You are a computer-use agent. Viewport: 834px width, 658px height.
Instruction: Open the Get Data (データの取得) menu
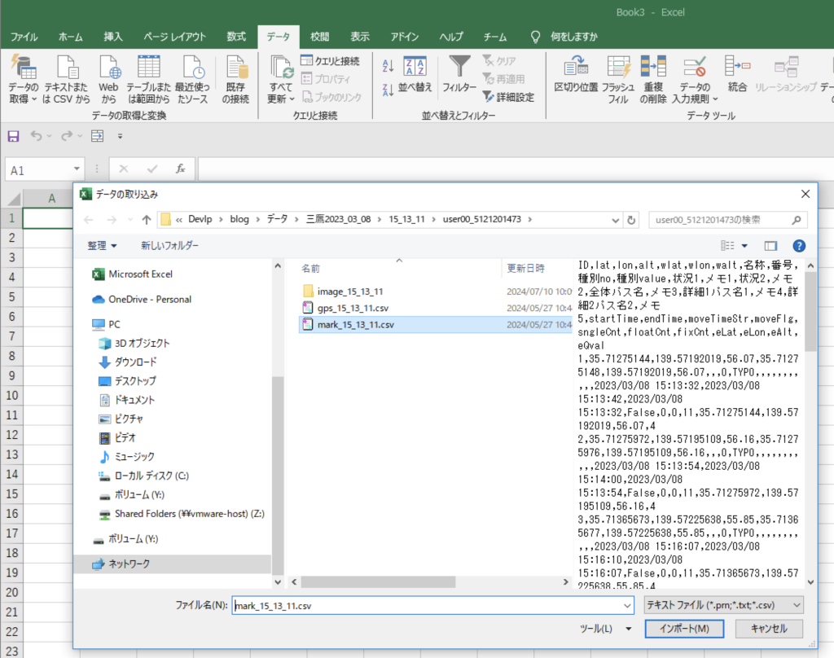(x=24, y=80)
